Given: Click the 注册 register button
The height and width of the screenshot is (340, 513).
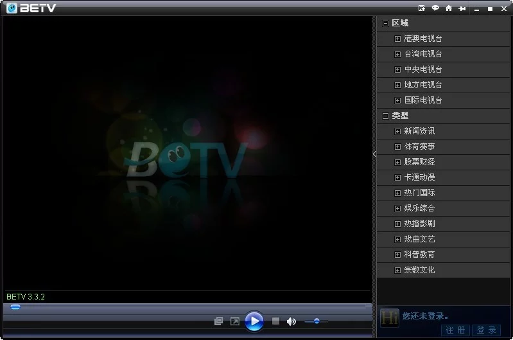Looking at the screenshot, I should click(x=455, y=330).
